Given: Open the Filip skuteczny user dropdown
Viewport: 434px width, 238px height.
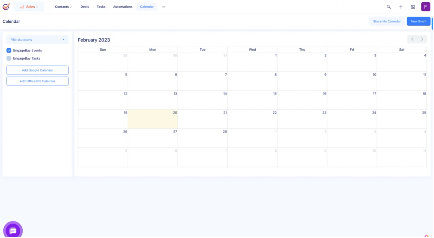Looking at the screenshot, I should pyautogui.click(x=38, y=40).
